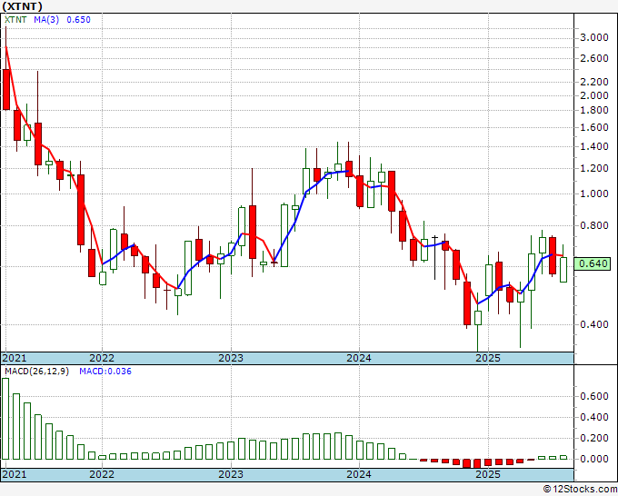618x496 pixels.
Task: Click the 1.400 price axis label
Action: (x=594, y=146)
